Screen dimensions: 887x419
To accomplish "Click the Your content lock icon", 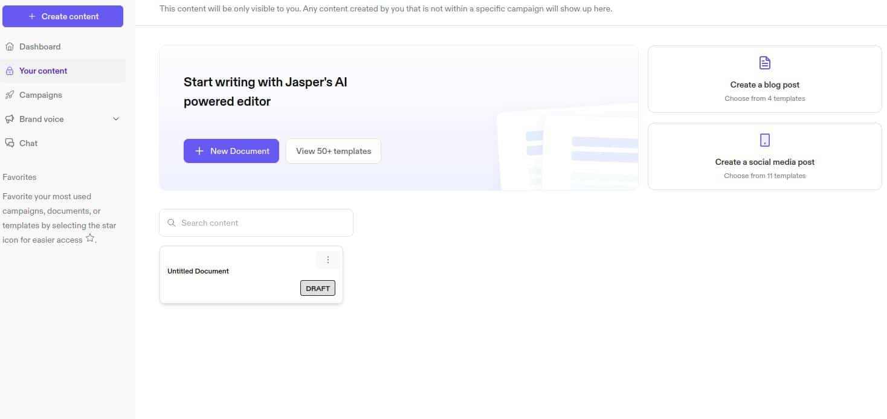I will 9,71.
